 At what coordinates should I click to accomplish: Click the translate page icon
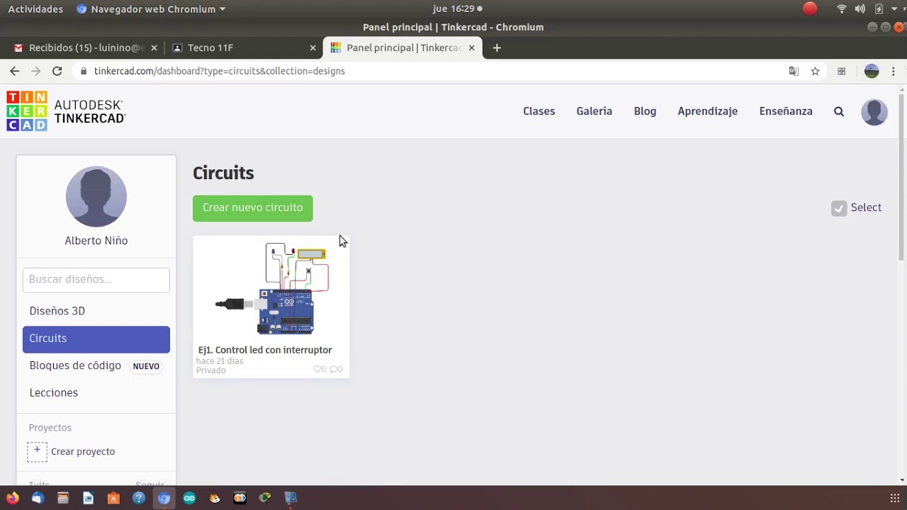click(794, 71)
